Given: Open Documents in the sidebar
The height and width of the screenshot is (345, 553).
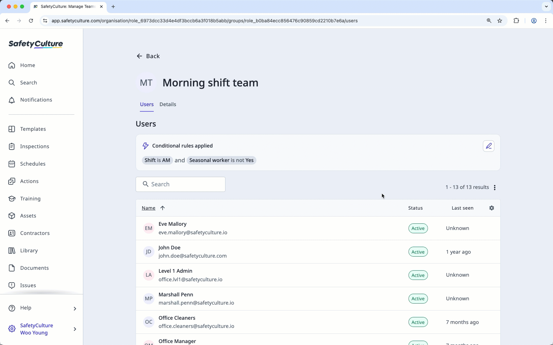Looking at the screenshot, I should [28, 268].
